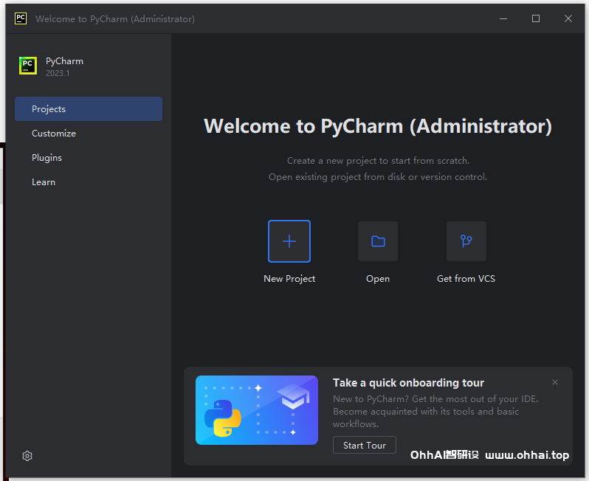
Task: Close the PyCharm welcome window
Action: (x=568, y=18)
